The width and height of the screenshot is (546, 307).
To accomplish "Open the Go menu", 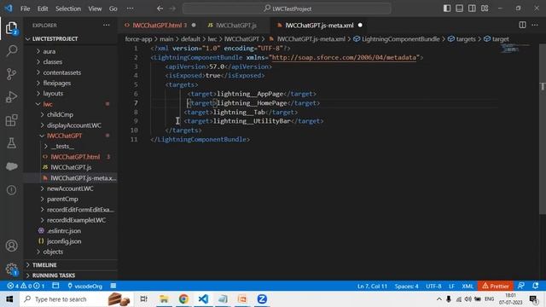I will coord(113,9).
